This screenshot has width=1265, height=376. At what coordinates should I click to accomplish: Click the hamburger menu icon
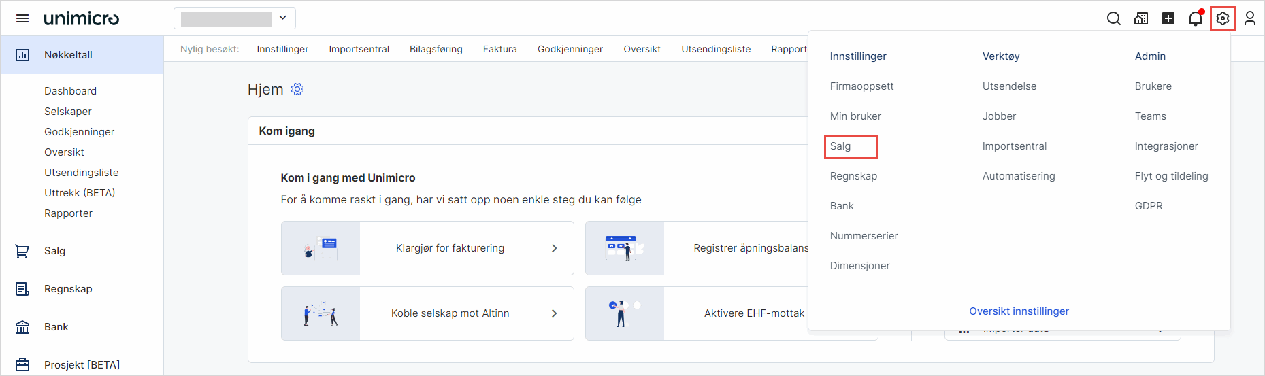[x=22, y=18]
